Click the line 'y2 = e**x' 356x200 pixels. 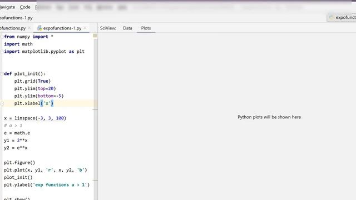16,148
